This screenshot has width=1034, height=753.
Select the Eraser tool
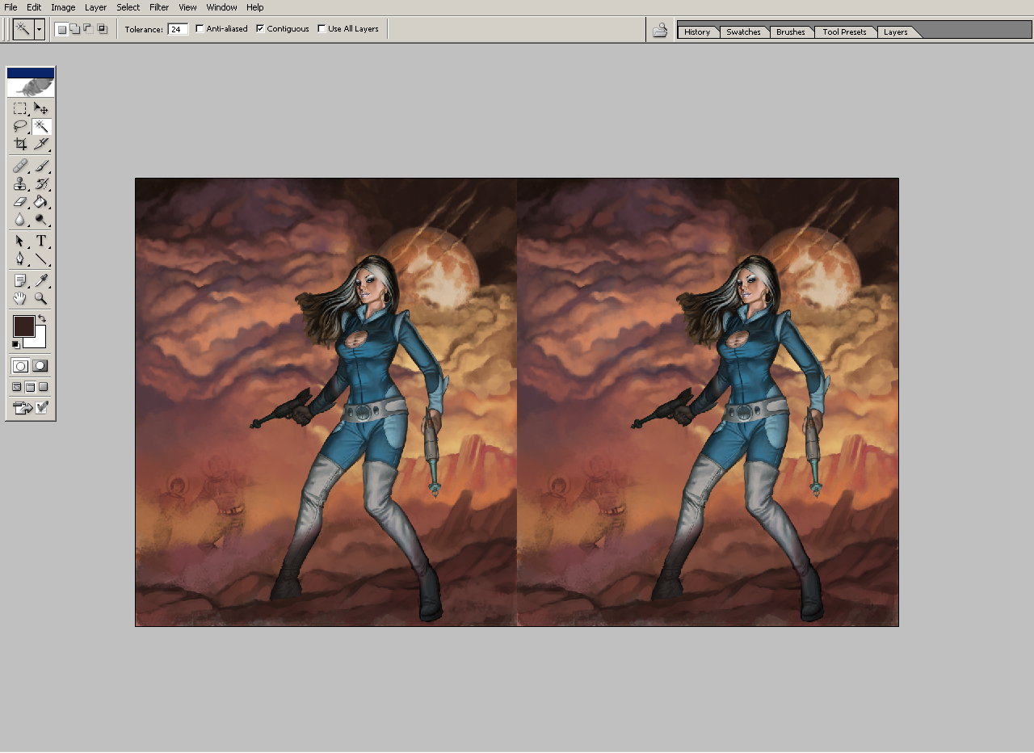pyautogui.click(x=20, y=201)
